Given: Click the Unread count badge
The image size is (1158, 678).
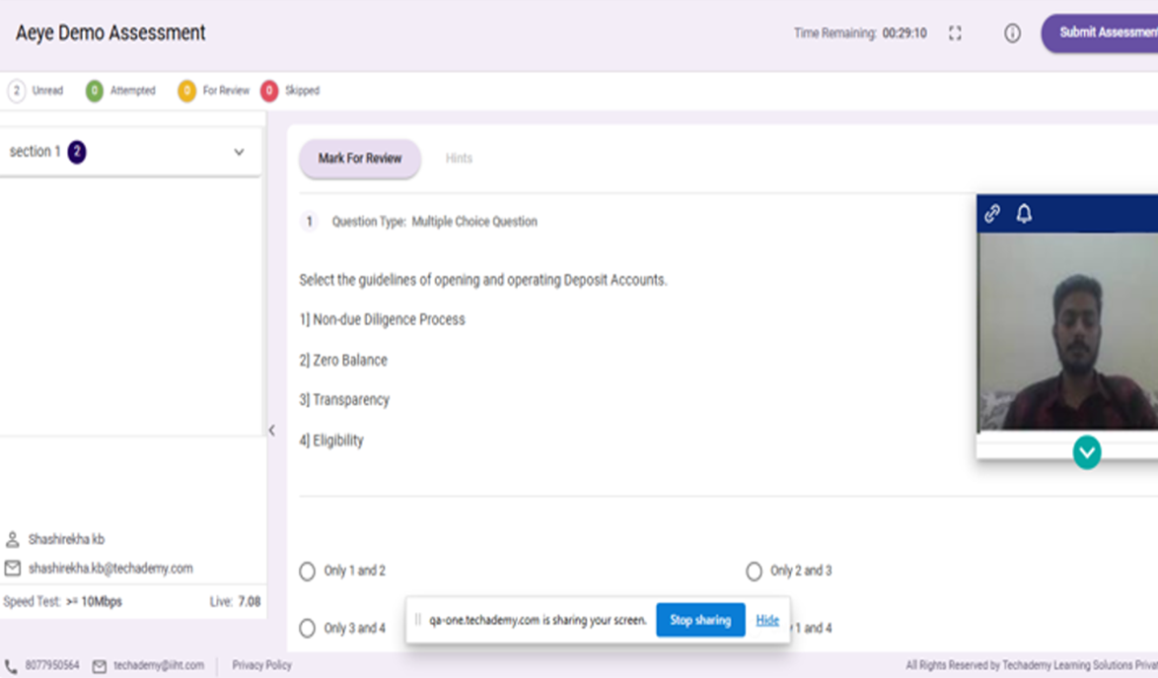Looking at the screenshot, I should (x=17, y=91).
